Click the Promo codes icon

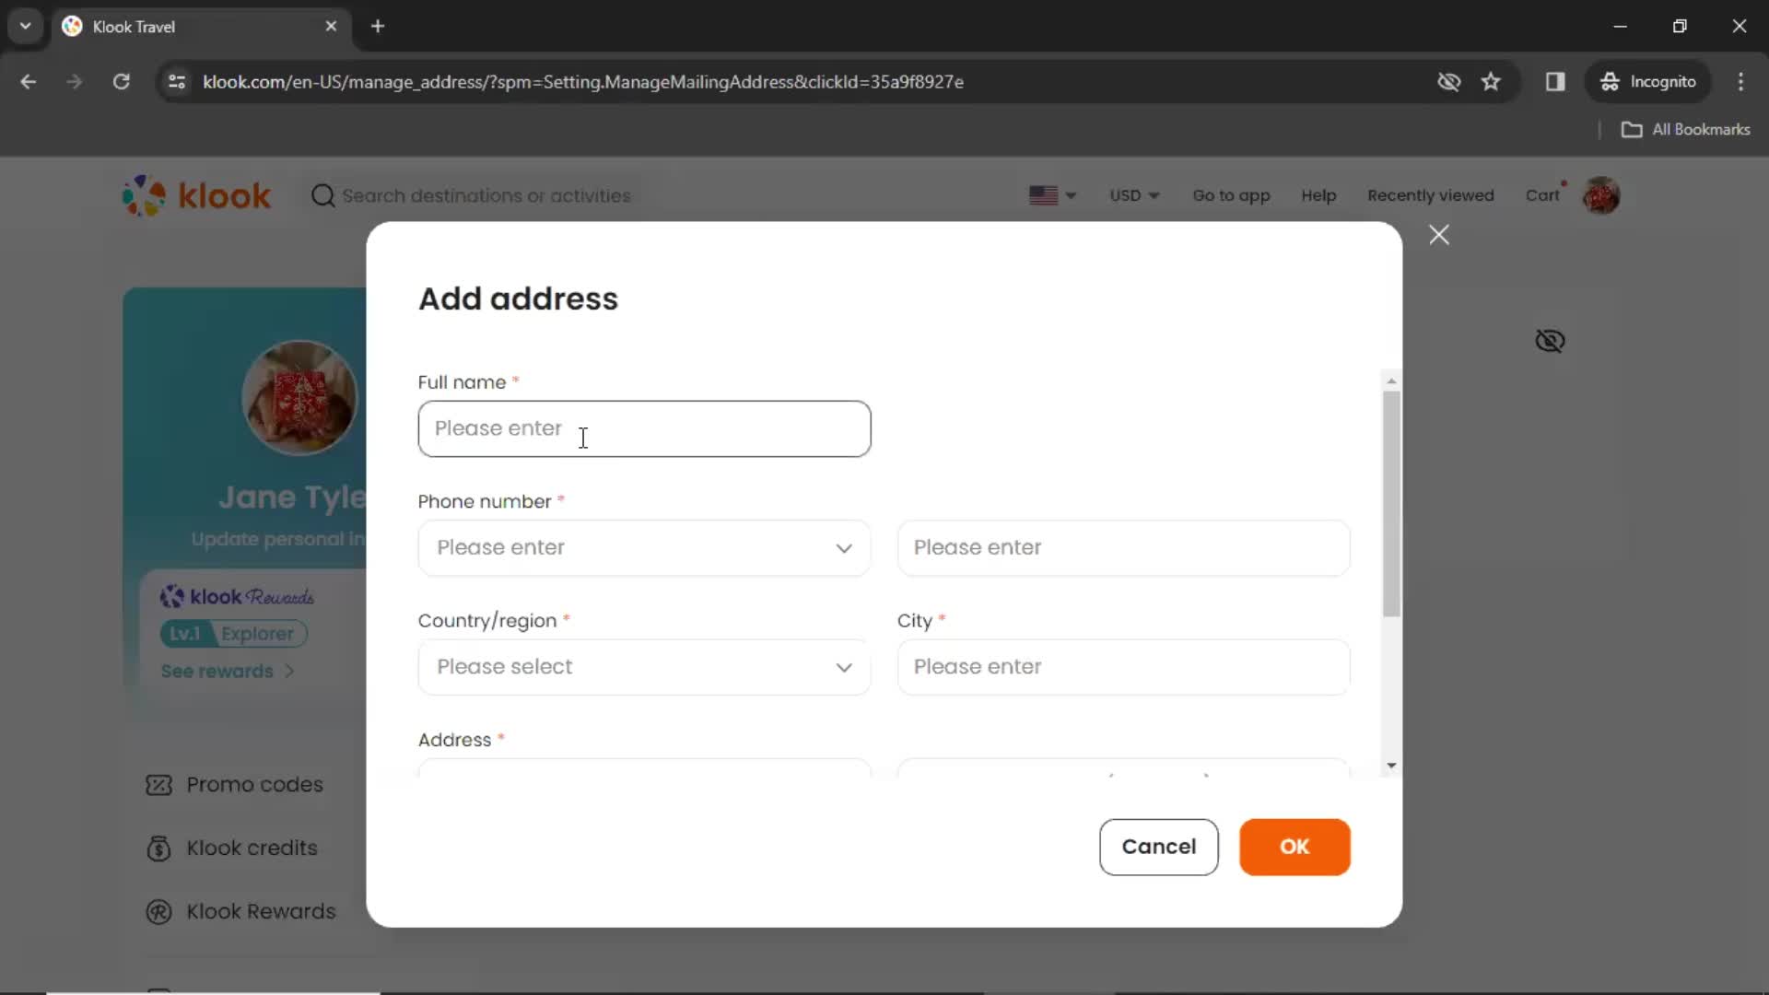[x=159, y=784]
